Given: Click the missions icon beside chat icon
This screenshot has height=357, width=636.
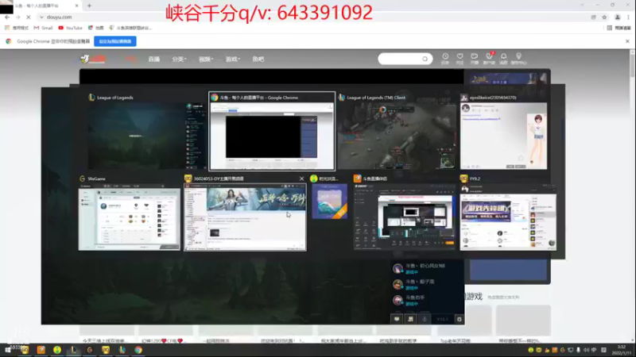Looking at the screenshot, I should [410, 319].
